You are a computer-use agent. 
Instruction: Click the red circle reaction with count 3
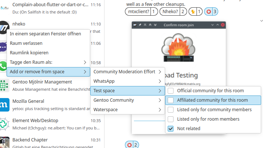(x=211, y=12)
